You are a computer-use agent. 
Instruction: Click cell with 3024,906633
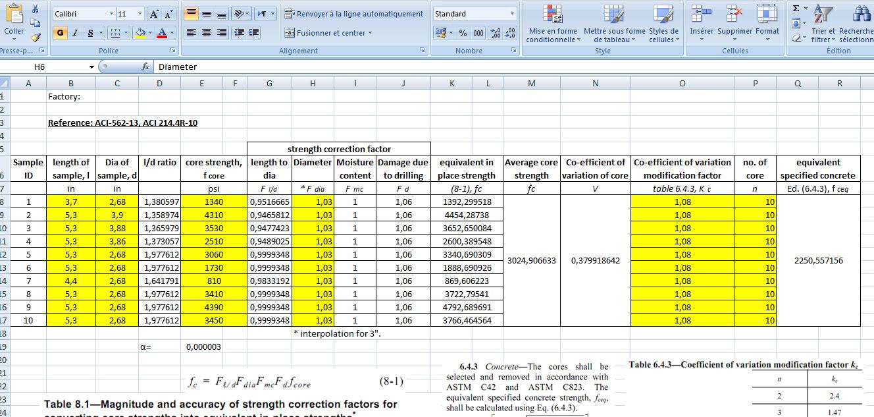(532, 261)
